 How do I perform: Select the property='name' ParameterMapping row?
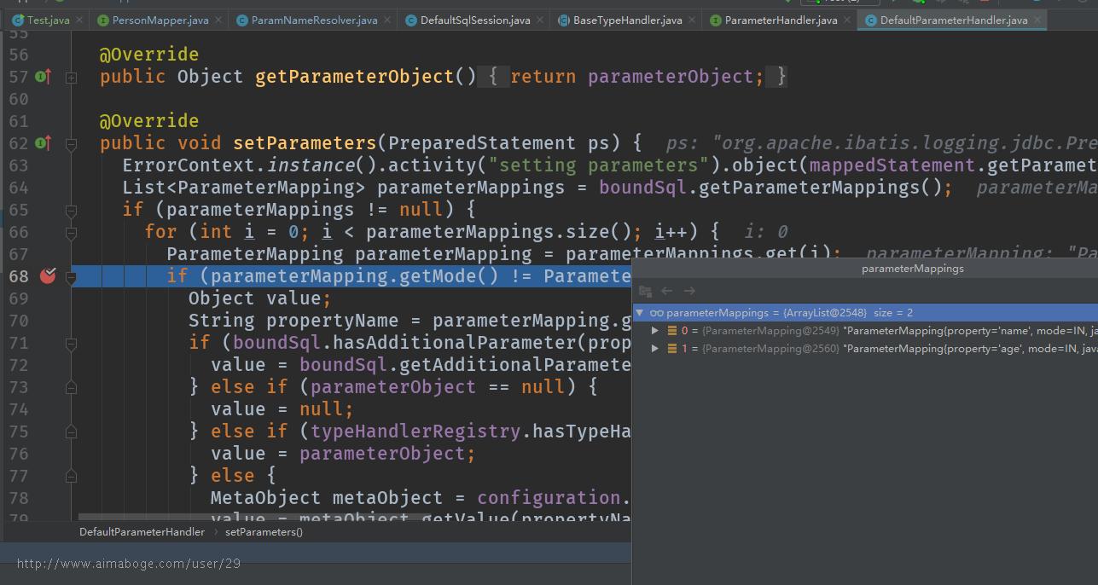coord(865,331)
